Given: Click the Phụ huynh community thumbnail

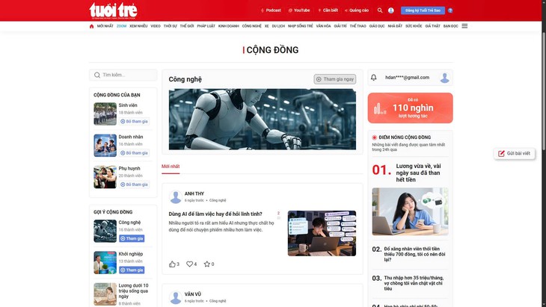Looking at the screenshot, I should [105, 177].
